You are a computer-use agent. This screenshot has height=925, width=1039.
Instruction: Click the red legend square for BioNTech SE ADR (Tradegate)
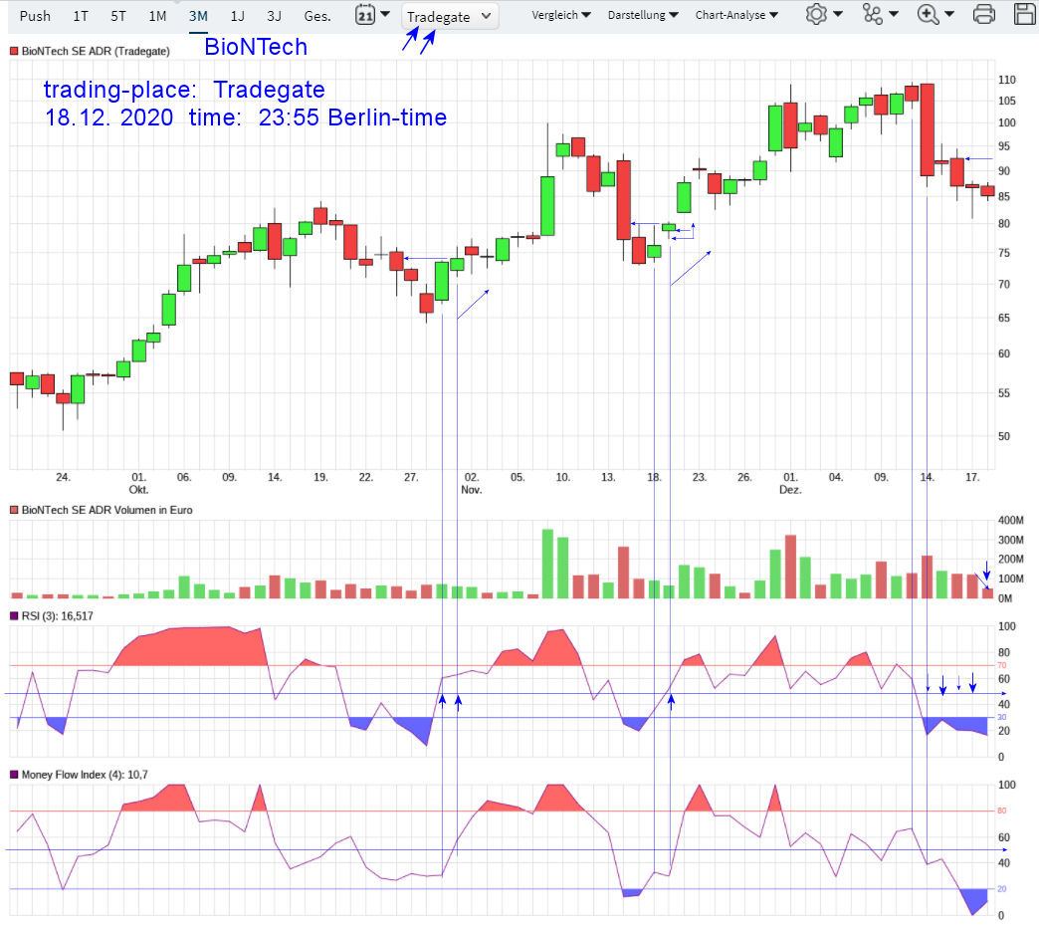pos(14,51)
